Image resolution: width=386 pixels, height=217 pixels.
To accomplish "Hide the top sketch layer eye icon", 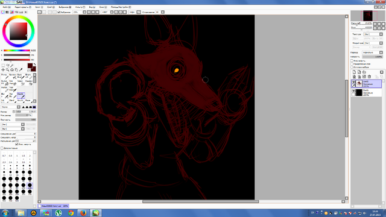I will (x=353, y=82).
